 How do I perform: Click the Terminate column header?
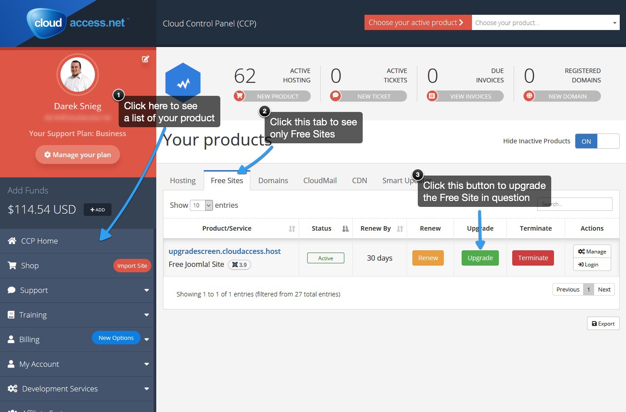click(536, 228)
